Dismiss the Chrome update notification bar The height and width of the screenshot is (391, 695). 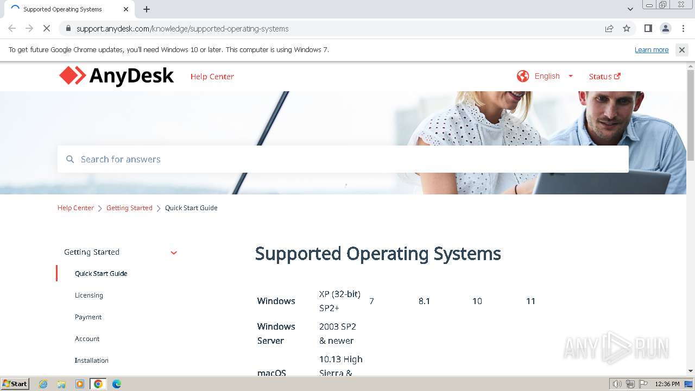[682, 50]
